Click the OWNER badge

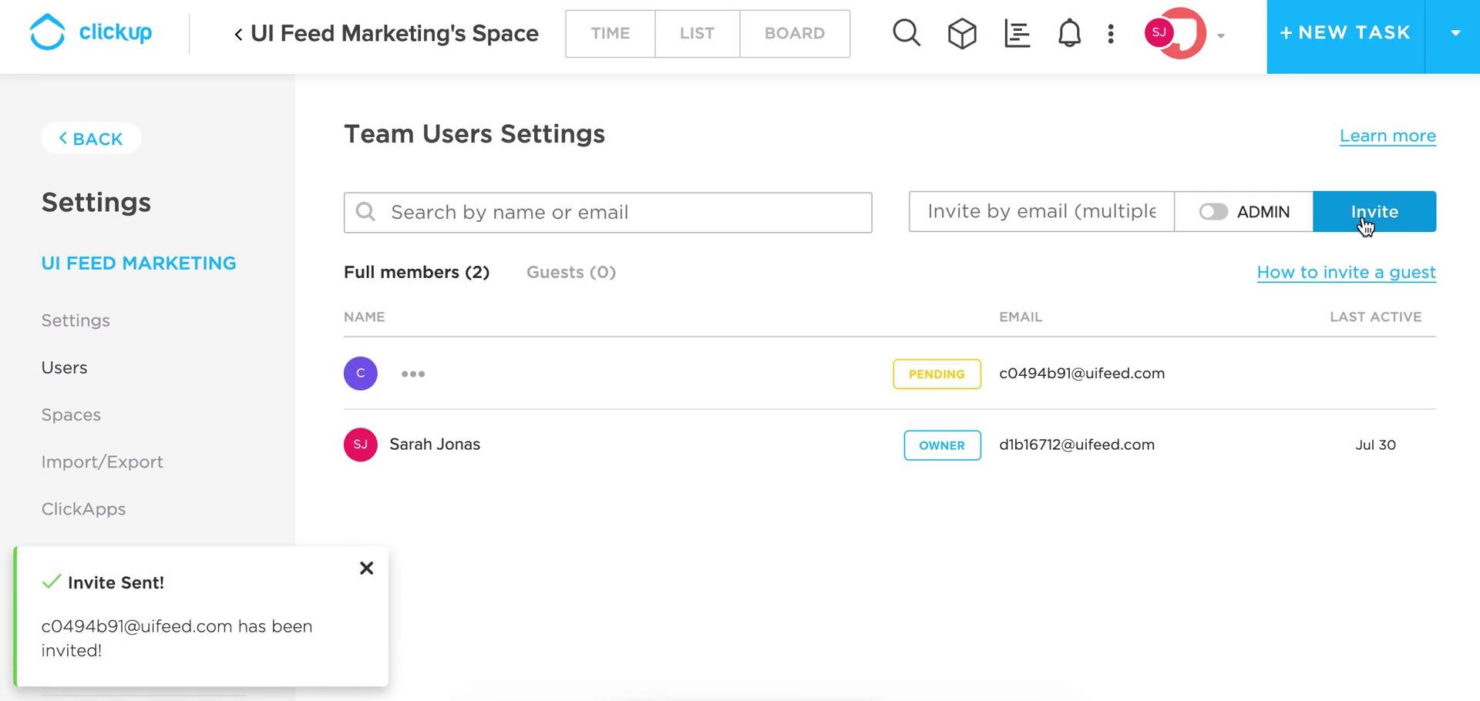pyautogui.click(x=942, y=445)
